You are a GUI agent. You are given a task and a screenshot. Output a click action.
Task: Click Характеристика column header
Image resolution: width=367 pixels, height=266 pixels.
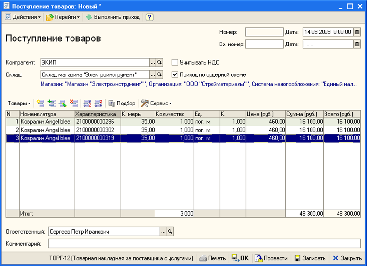(98, 114)
